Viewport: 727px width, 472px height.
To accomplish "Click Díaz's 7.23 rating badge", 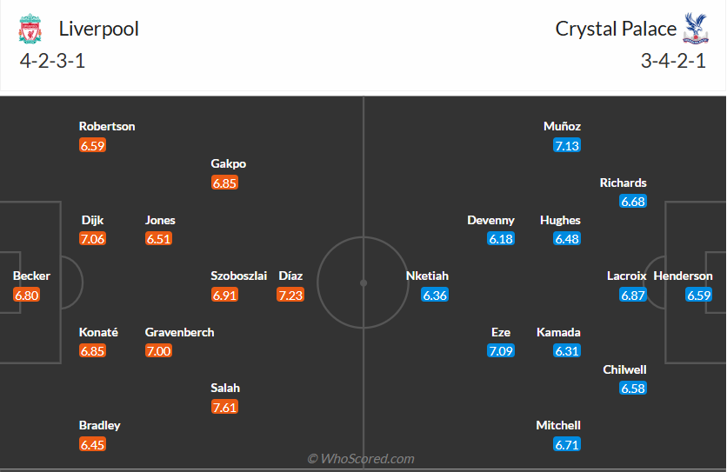I will pos(290,295).
